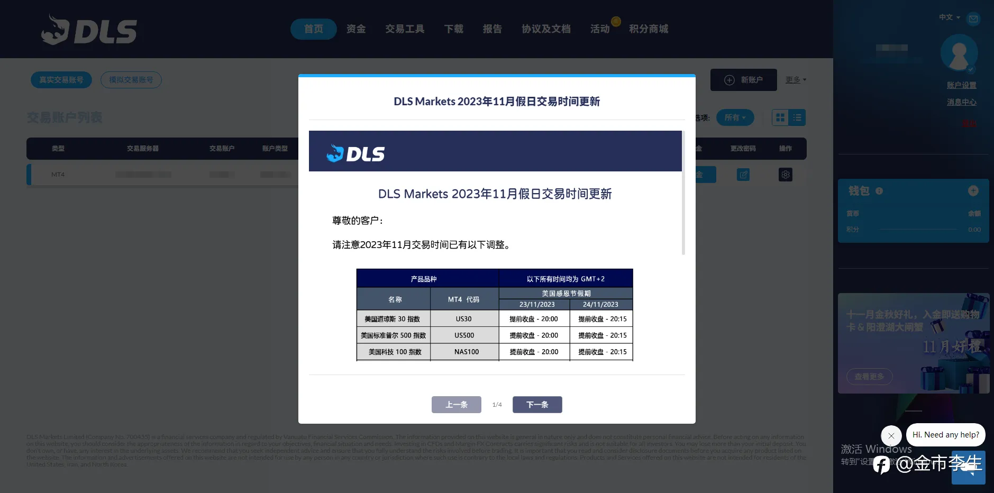Click the wallet info icon
This screenshot has height=493, width=994.
click(879, 191)
